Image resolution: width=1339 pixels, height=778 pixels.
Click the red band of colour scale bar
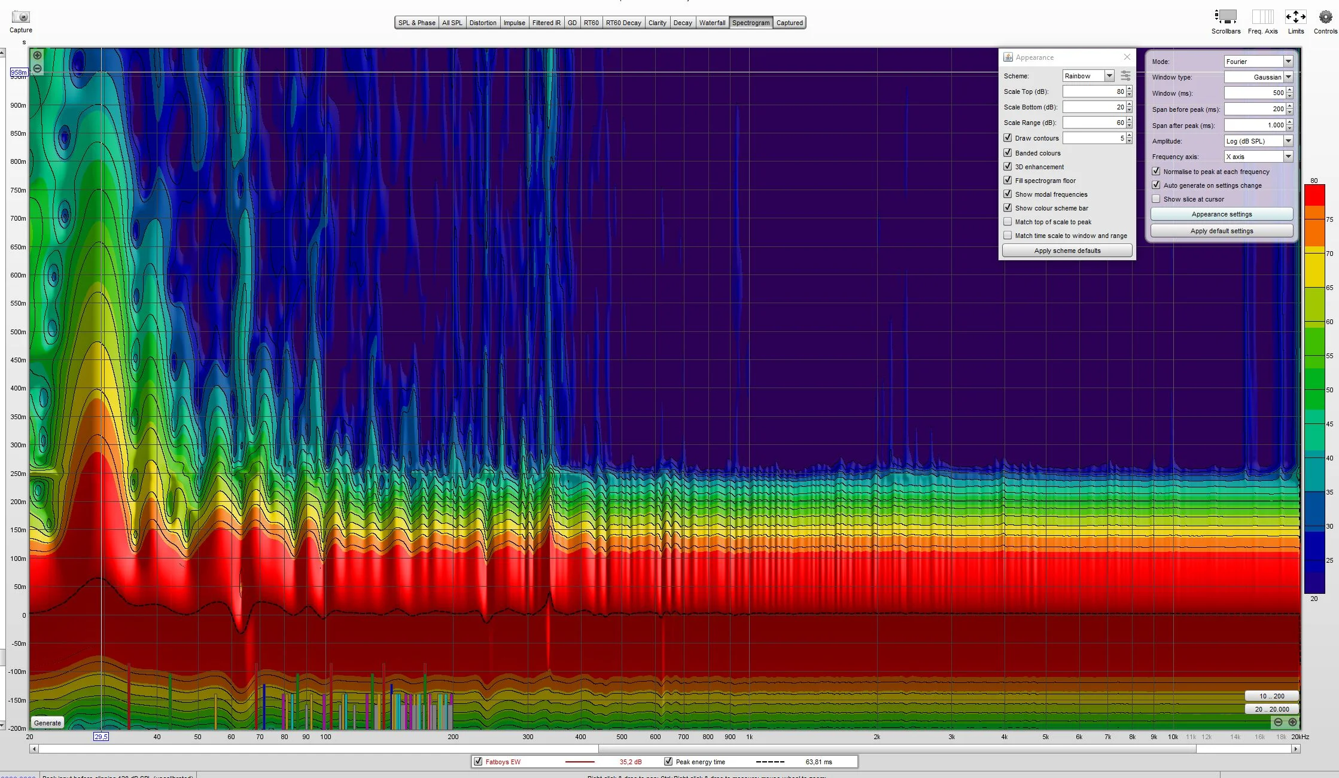click(x=1314, y=196)
